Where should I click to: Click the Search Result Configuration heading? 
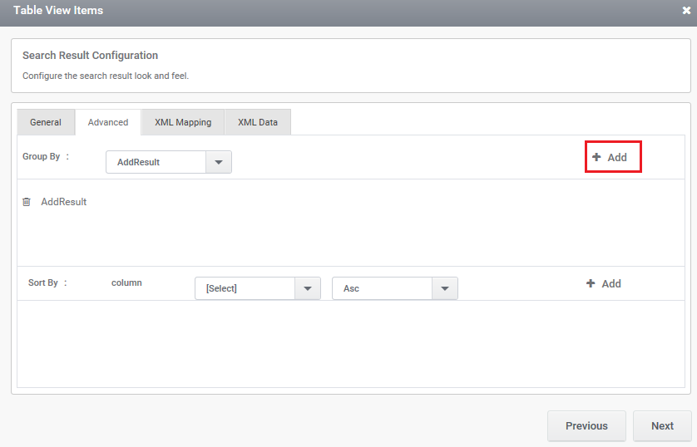pyautogui.click(x=90, y=56)
